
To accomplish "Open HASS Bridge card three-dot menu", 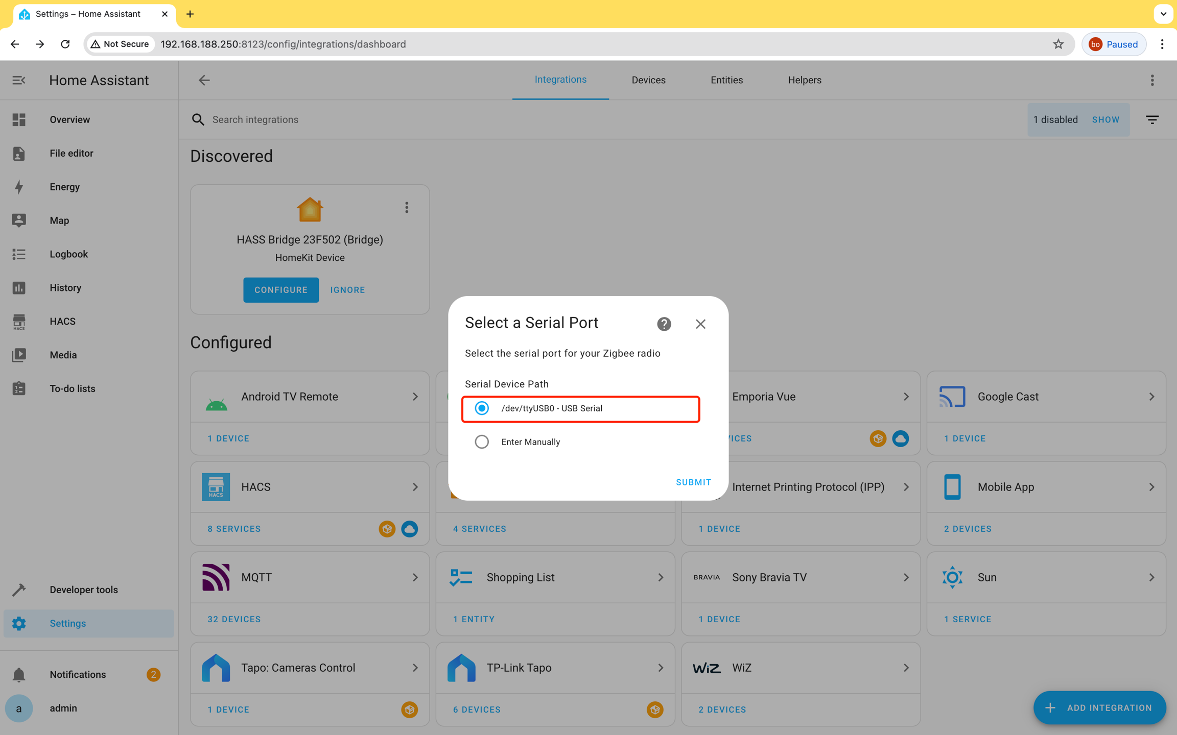I will [x=407, y=207].
